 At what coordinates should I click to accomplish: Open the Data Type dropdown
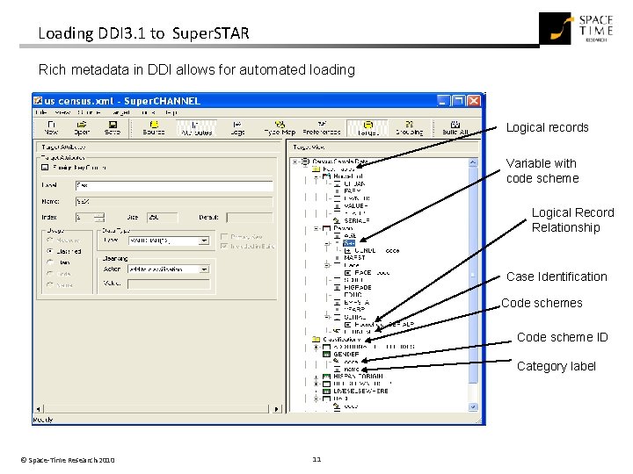pos(205,241)
